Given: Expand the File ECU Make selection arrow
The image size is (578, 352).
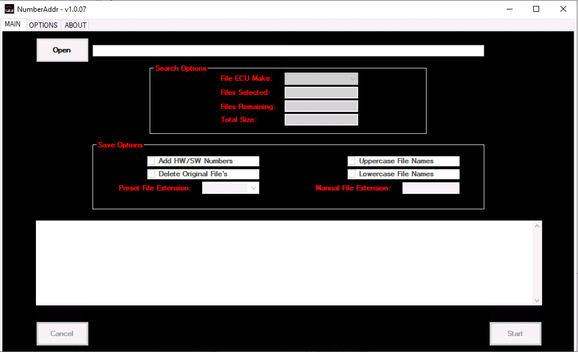Looking at the screenshot, I should [353, 78].
